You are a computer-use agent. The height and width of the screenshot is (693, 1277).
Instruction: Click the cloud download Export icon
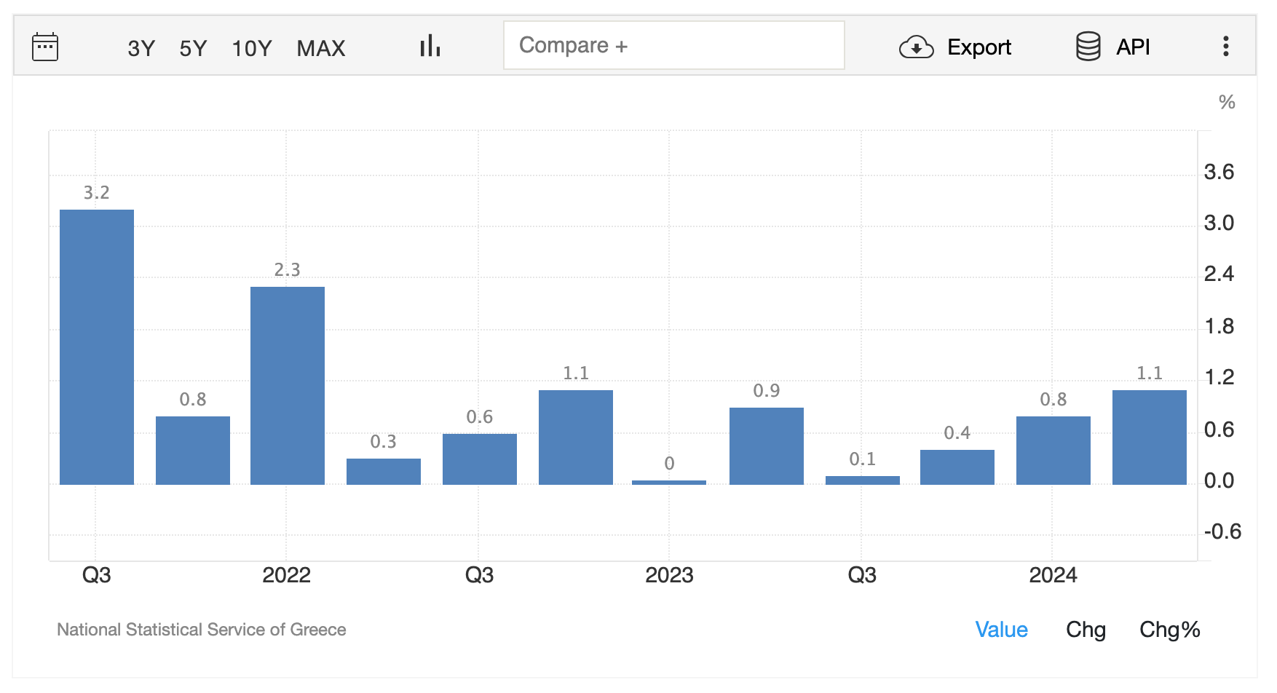(916, 47)
